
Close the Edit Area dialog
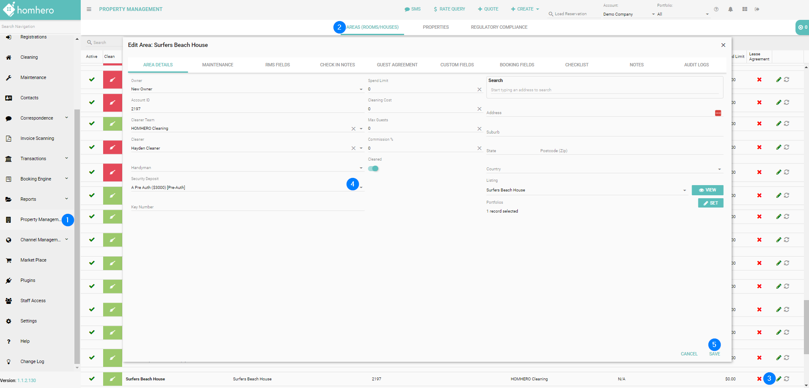pyautogui.click(x=723, y=45)
